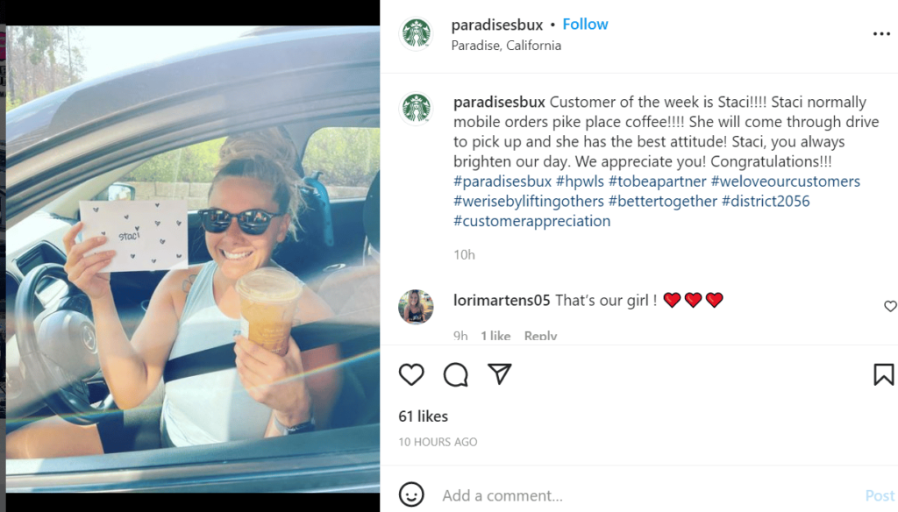Follow the paradisesbux account
This screenshot has height=512, width=898.
click(585, 25)
